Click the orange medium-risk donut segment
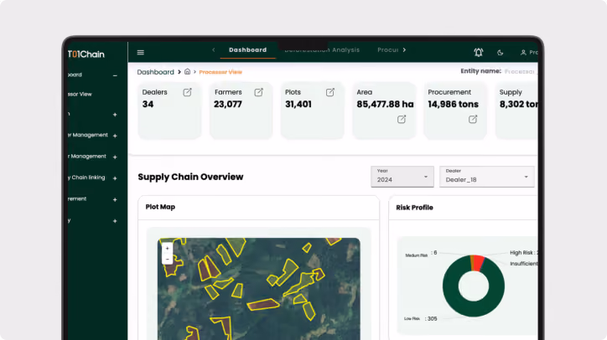 [472, 262]
